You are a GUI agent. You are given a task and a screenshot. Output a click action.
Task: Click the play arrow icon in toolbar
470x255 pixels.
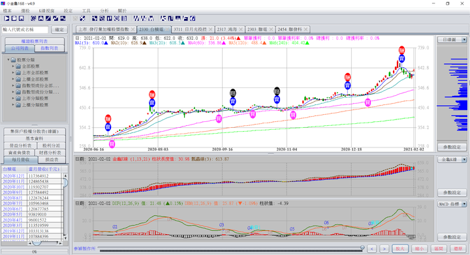tap(7, 18)
